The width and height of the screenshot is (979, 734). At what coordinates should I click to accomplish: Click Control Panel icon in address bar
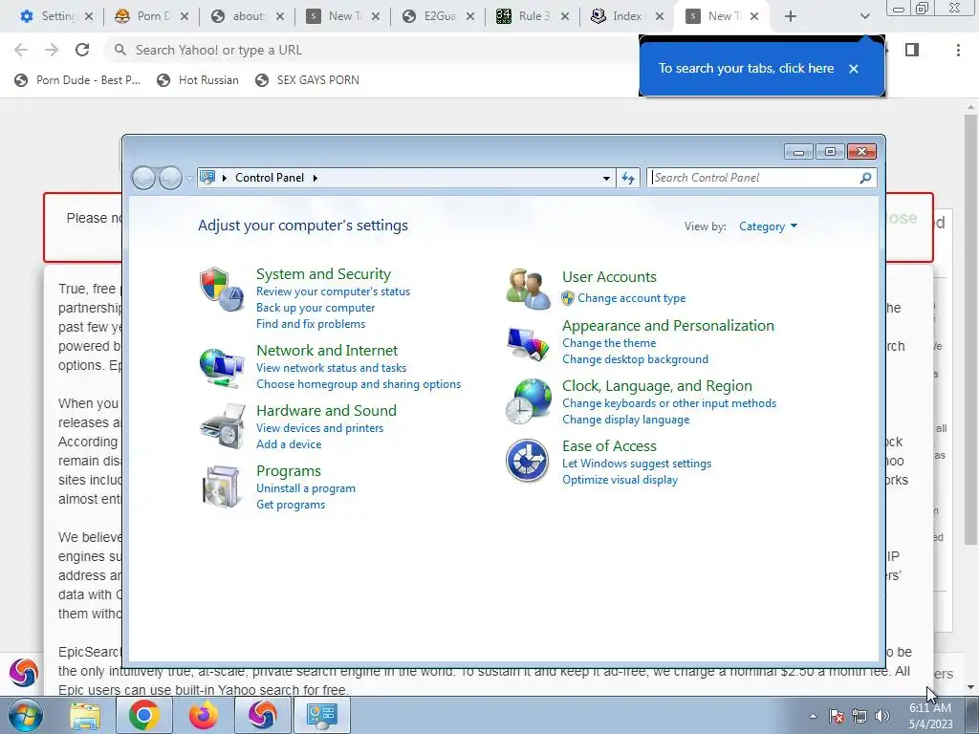[x=207, y=177]
